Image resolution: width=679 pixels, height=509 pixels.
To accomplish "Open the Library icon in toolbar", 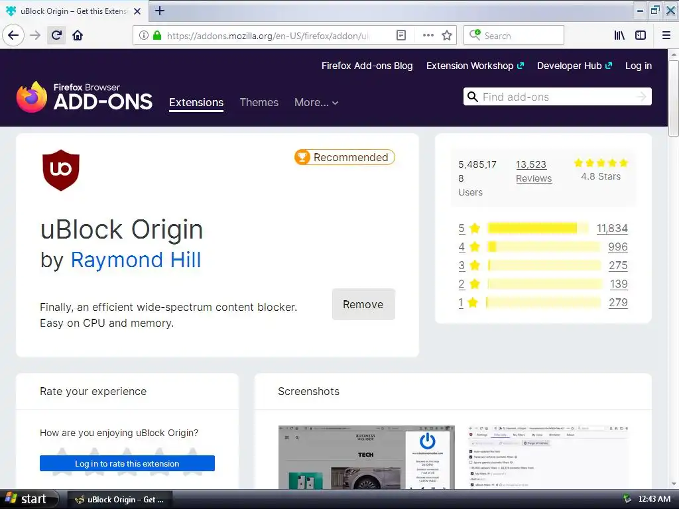I will click(619, 36).
